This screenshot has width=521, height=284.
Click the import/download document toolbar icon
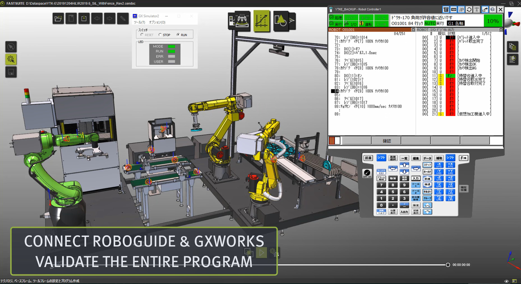point(84,19)
